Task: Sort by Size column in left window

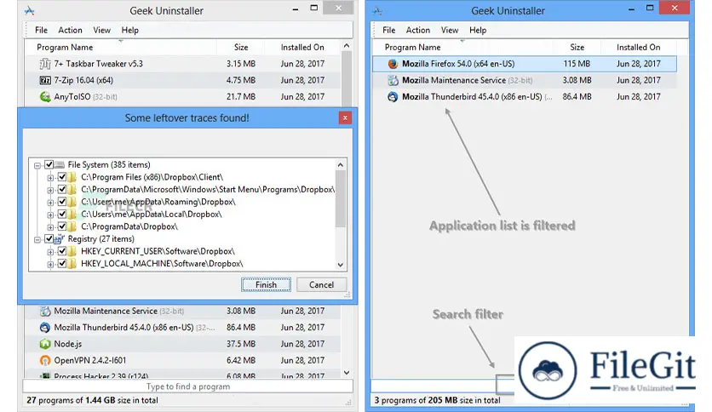Action: [241, 47]
